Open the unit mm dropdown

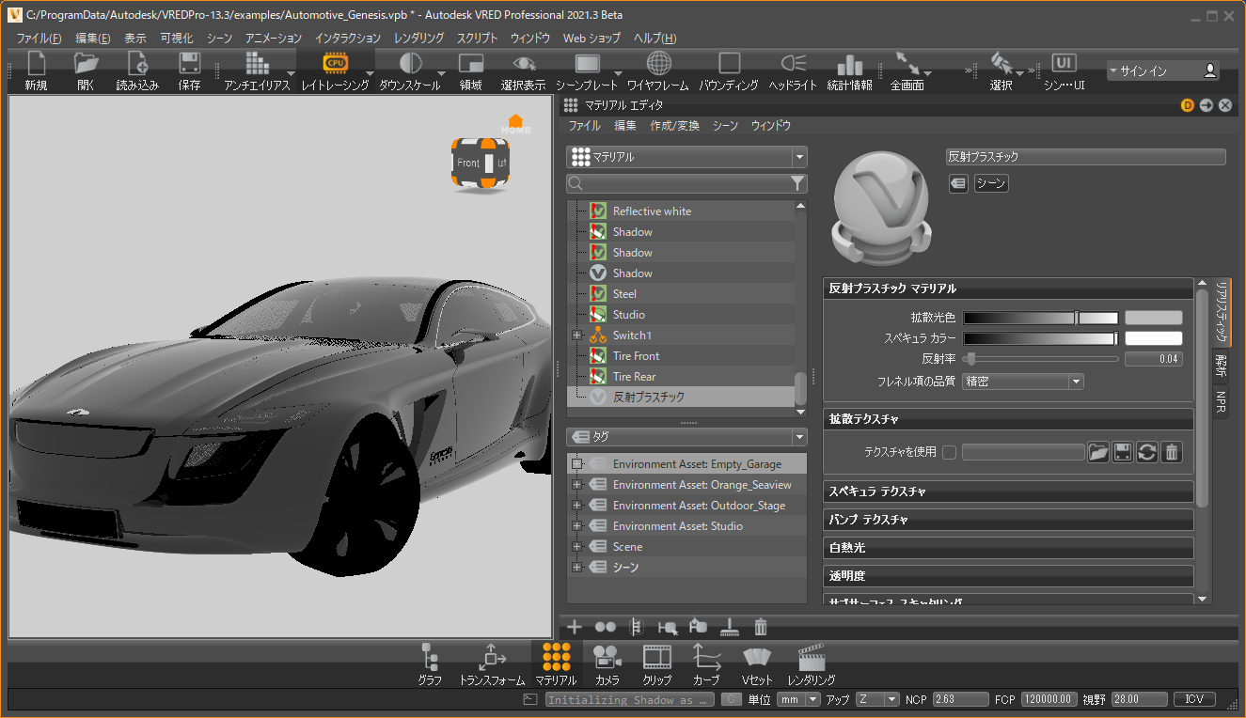coord(797,699)
